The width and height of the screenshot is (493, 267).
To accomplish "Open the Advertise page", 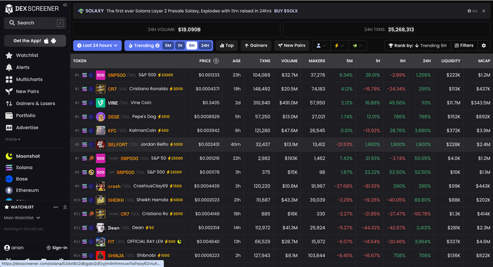I will pos(22,127).
